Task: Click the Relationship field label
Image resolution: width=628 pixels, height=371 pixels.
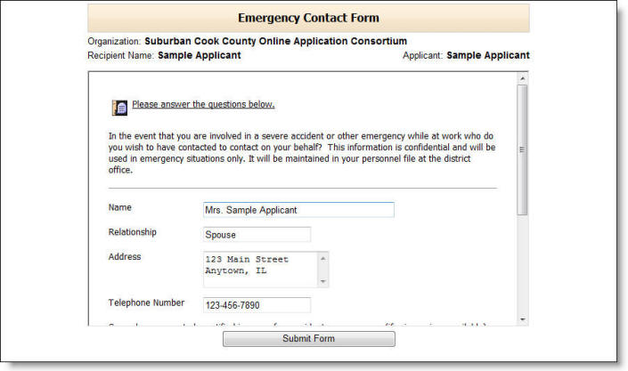Action: 133,232
